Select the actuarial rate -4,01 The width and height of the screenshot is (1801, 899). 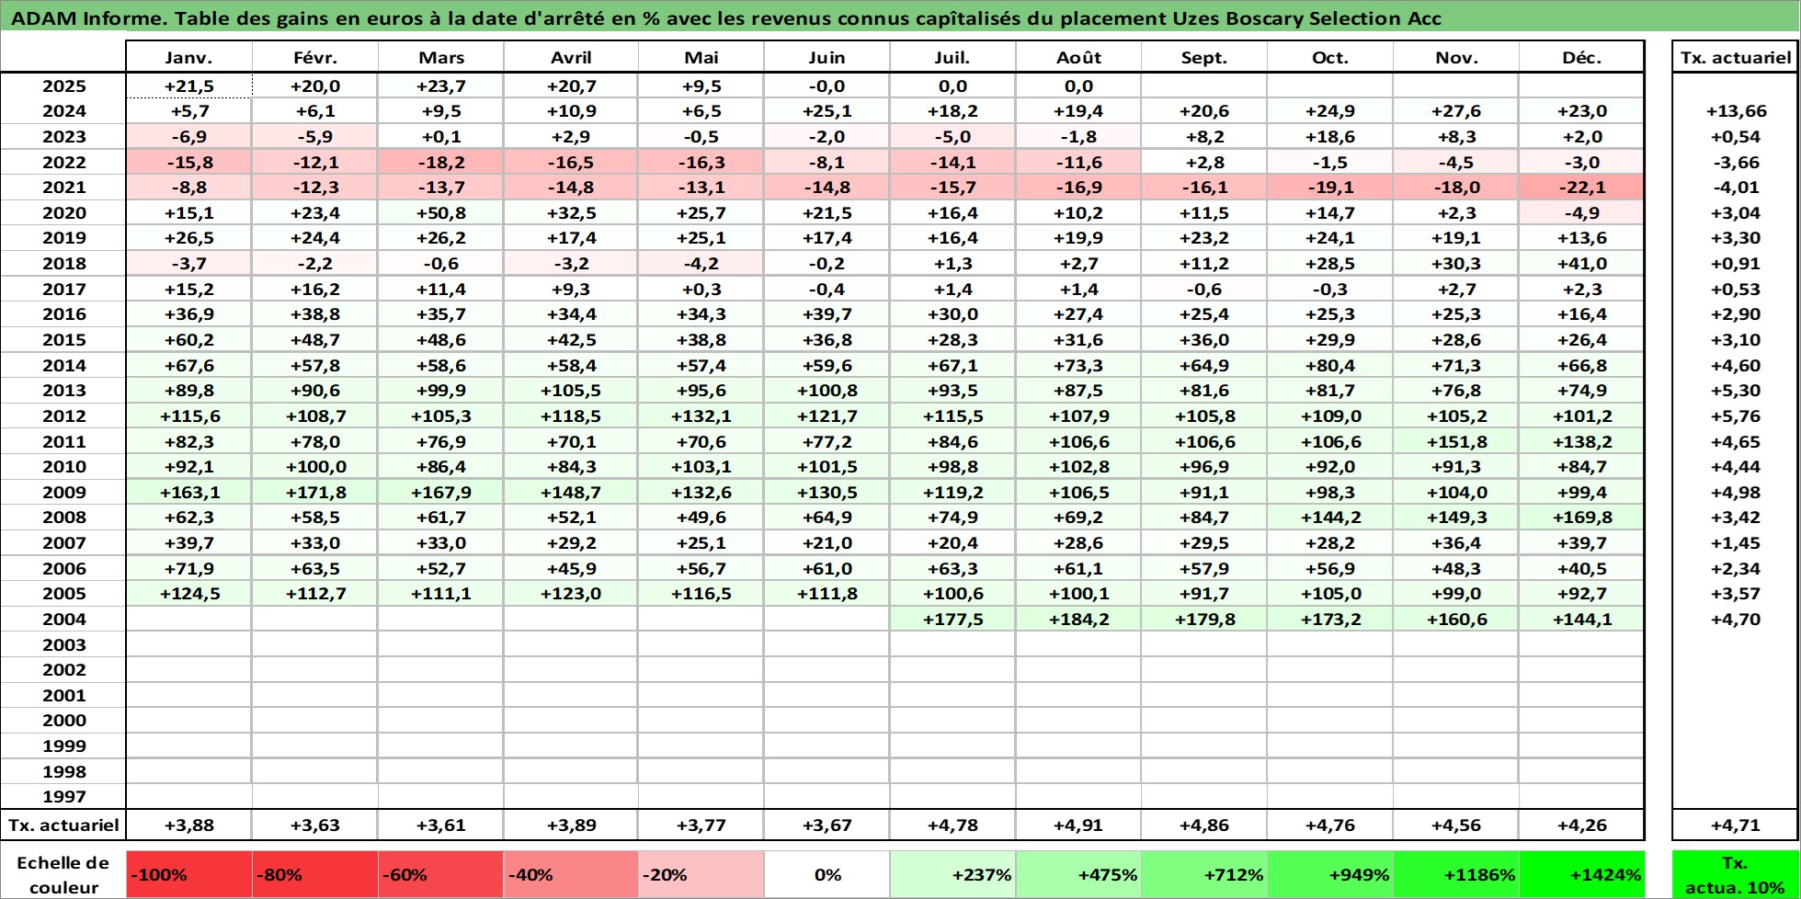tap(1736, 187)
